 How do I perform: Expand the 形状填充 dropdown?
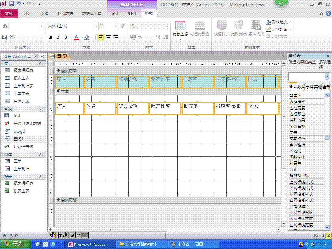tap(290, 22)
